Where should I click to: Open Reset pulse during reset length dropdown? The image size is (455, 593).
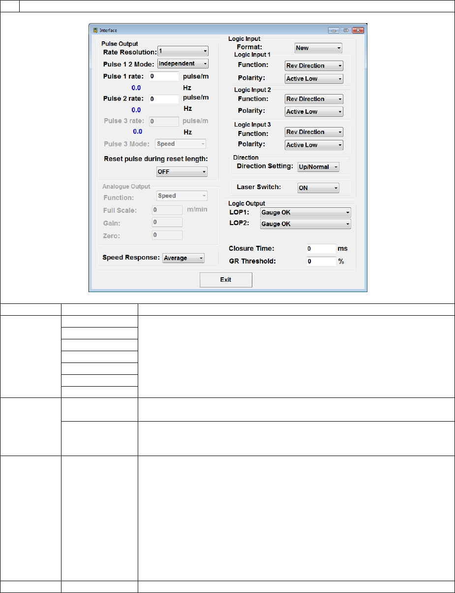(x=182, y=172)
